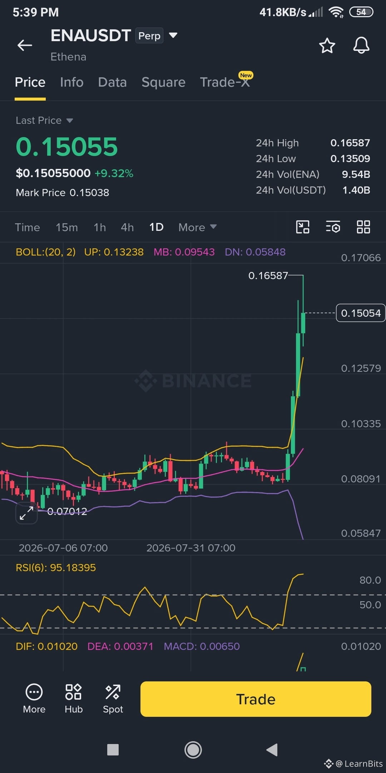Viewport: 386px width, 773px height.
Task: Tap the UP: 0.13238 band value
Action: click(x=114, y=252)
